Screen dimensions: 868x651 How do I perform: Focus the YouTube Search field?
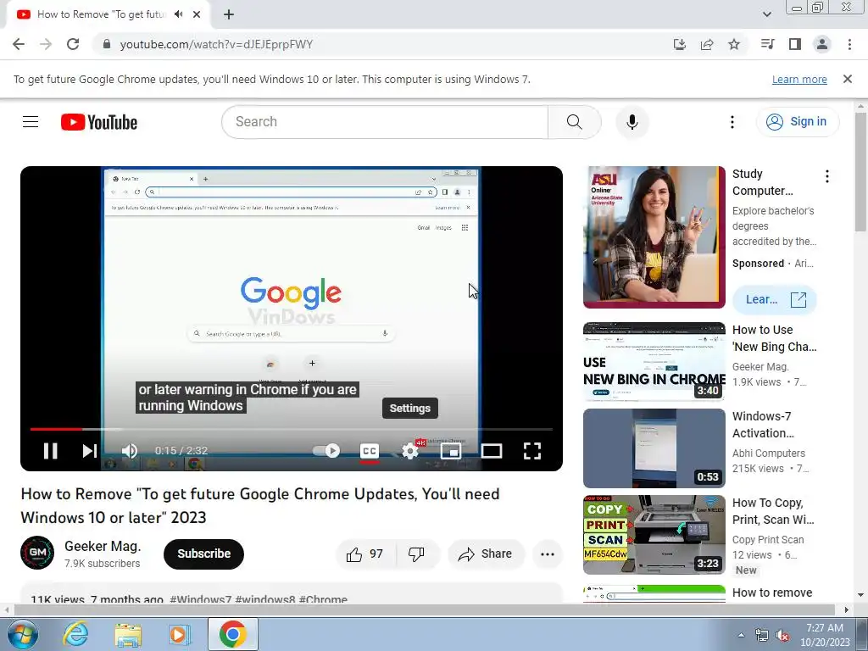point(385,122)
